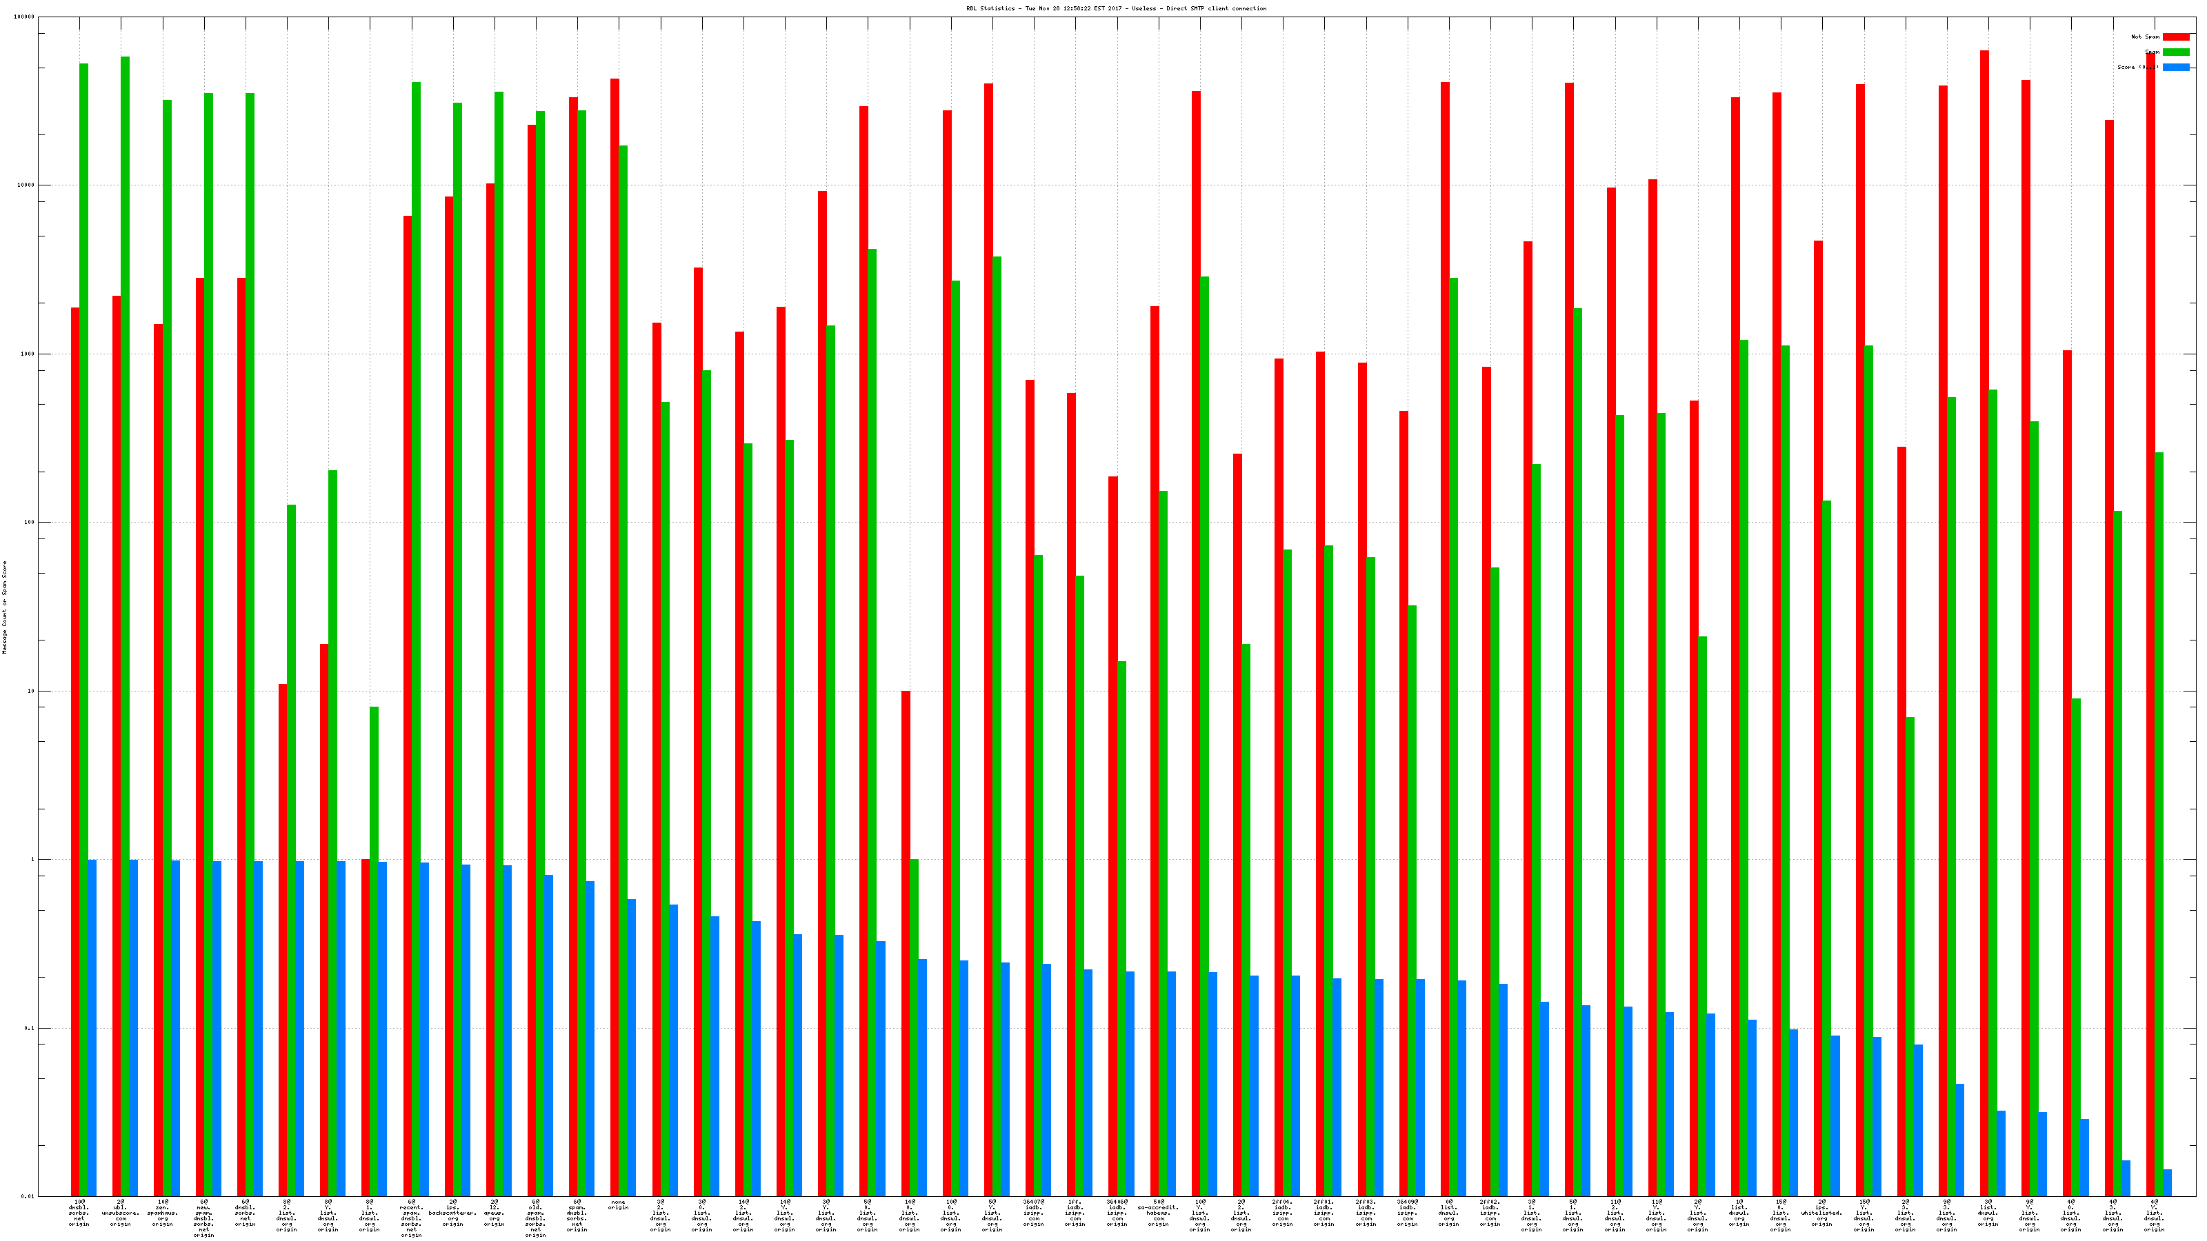
Task: Click the ips.whitelisted.org x-axis label
Action: coord(1821,1213)
